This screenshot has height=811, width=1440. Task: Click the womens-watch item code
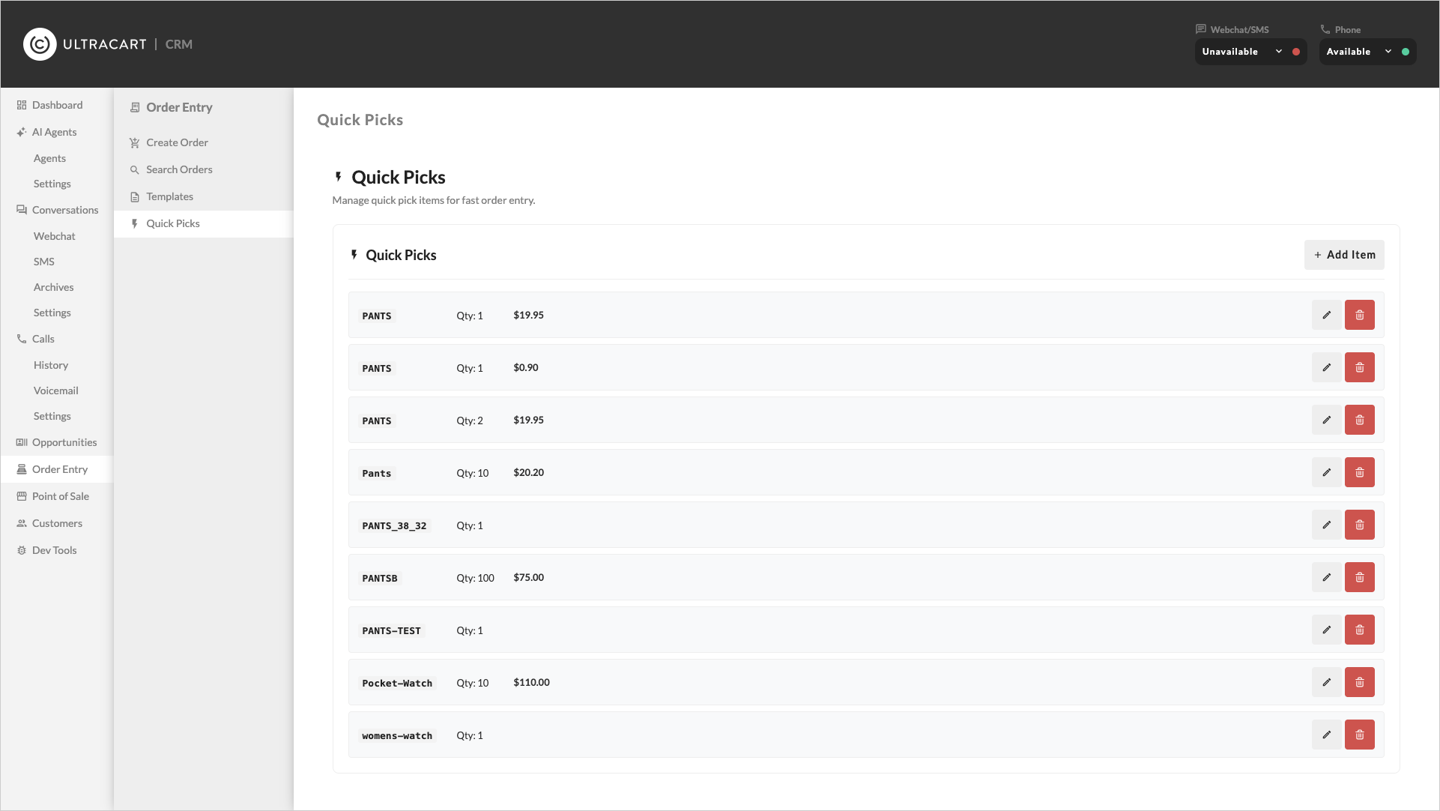(397, 735)
